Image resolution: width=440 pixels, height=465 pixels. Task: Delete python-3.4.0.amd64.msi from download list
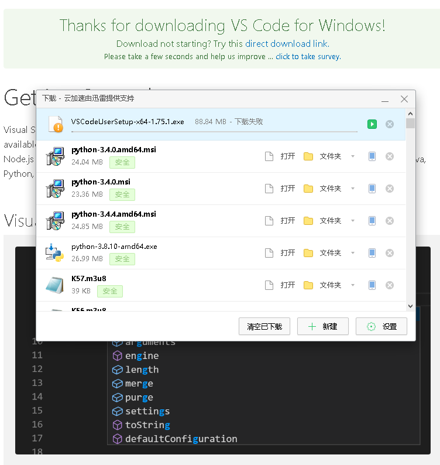[389, 156]
